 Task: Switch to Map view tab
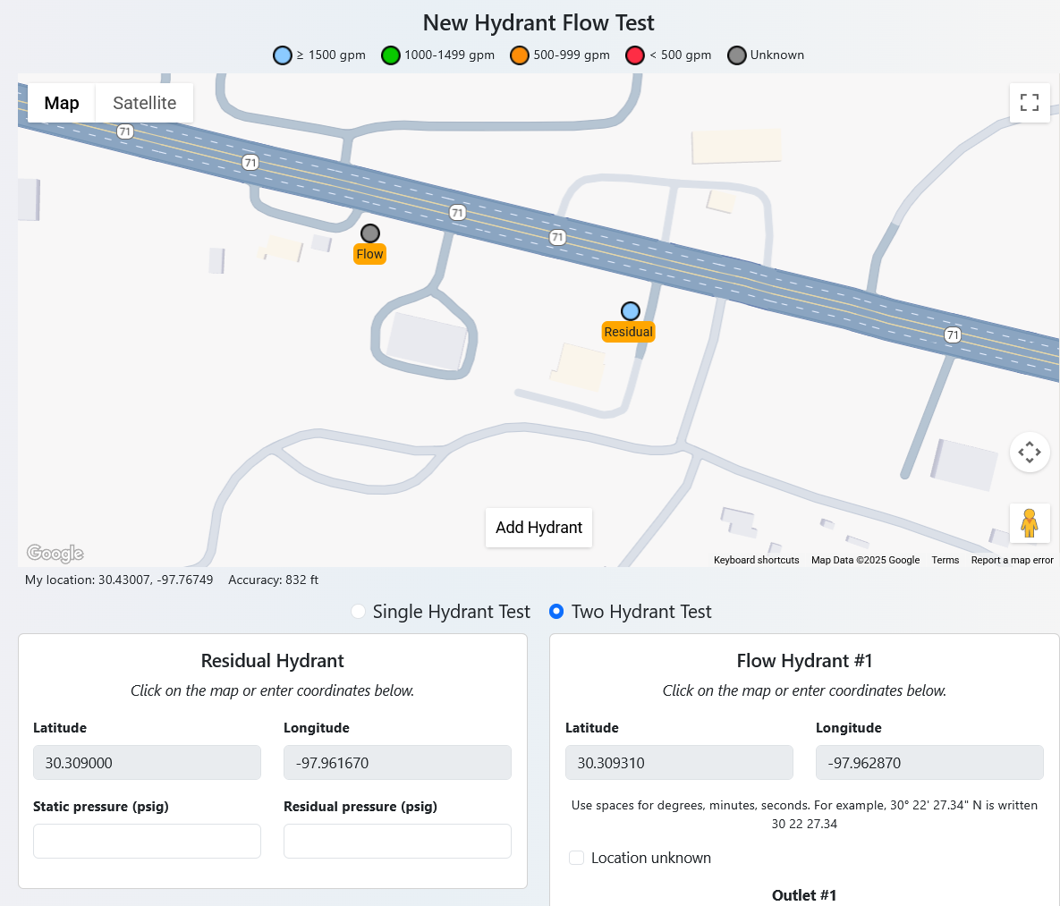(62, 103)
